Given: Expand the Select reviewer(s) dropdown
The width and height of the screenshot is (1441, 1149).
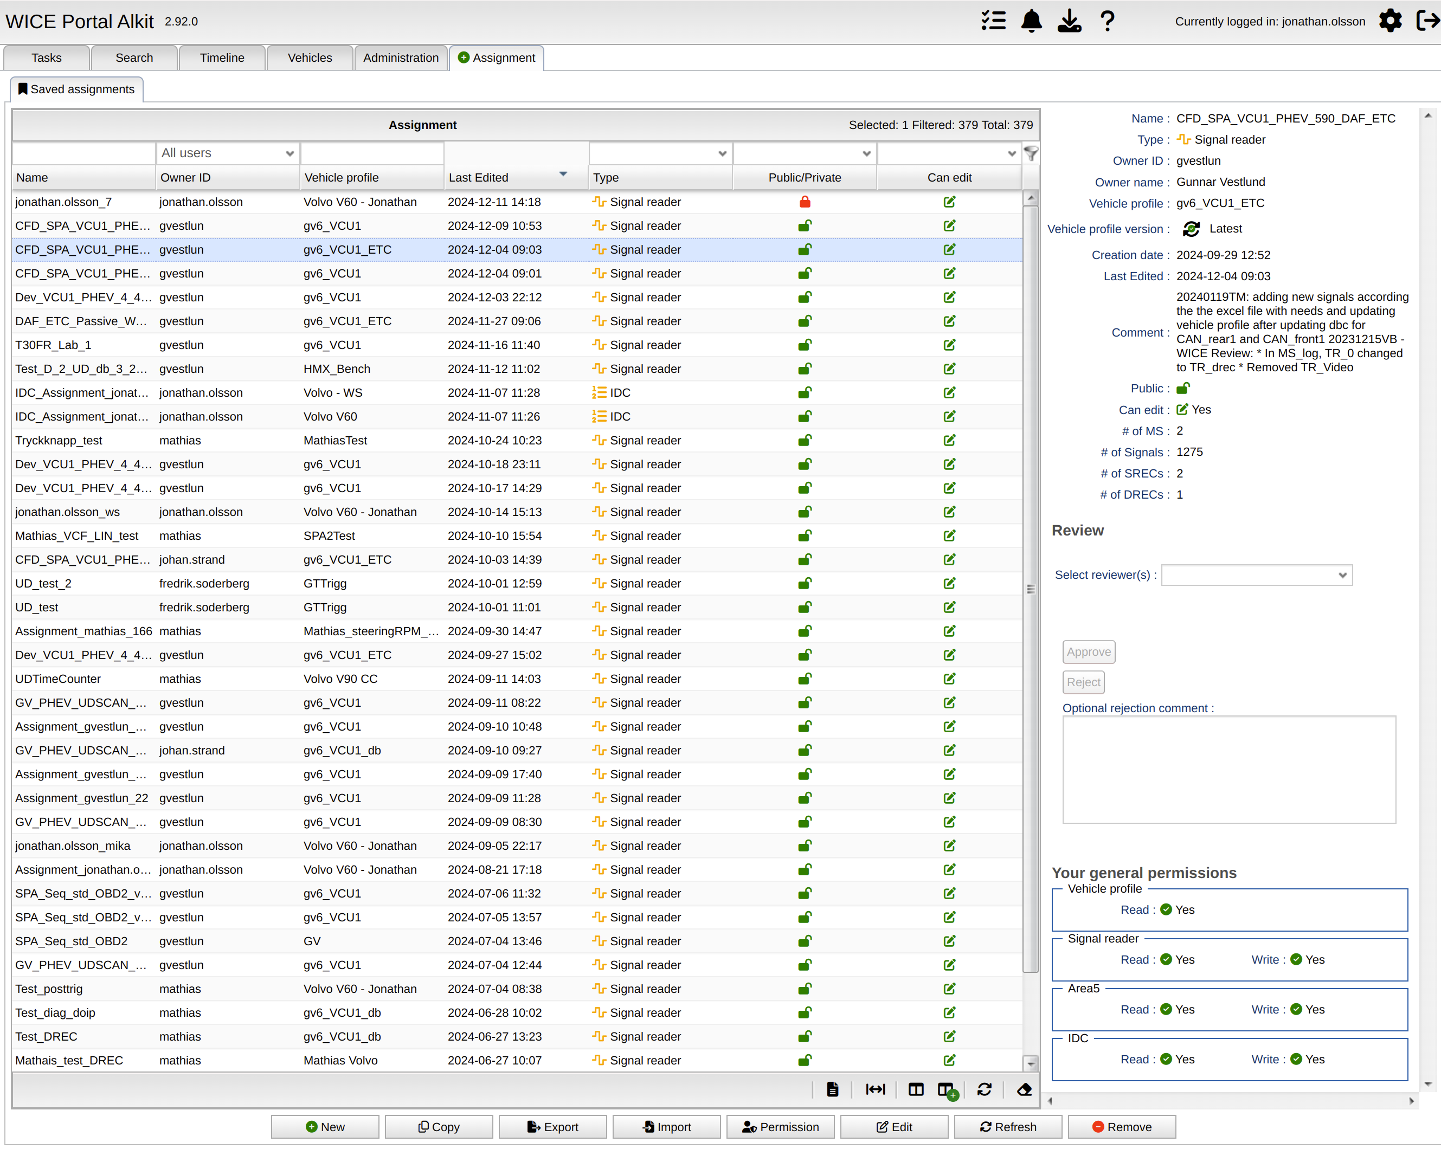Looking at the screenshot, I should [1257, 575].
